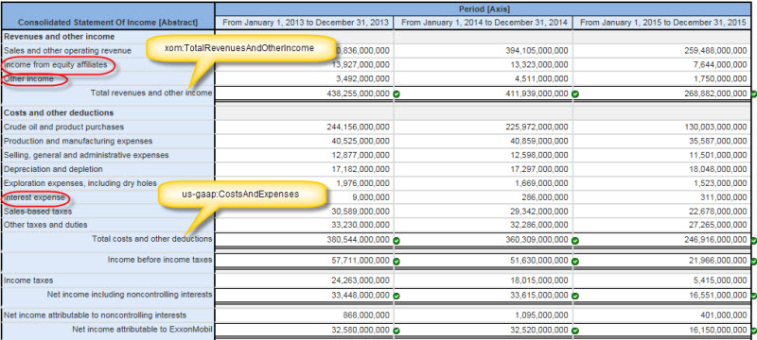757x340 pixels.
Task: Select Income before income taxes label
Action: click(160, 260)
